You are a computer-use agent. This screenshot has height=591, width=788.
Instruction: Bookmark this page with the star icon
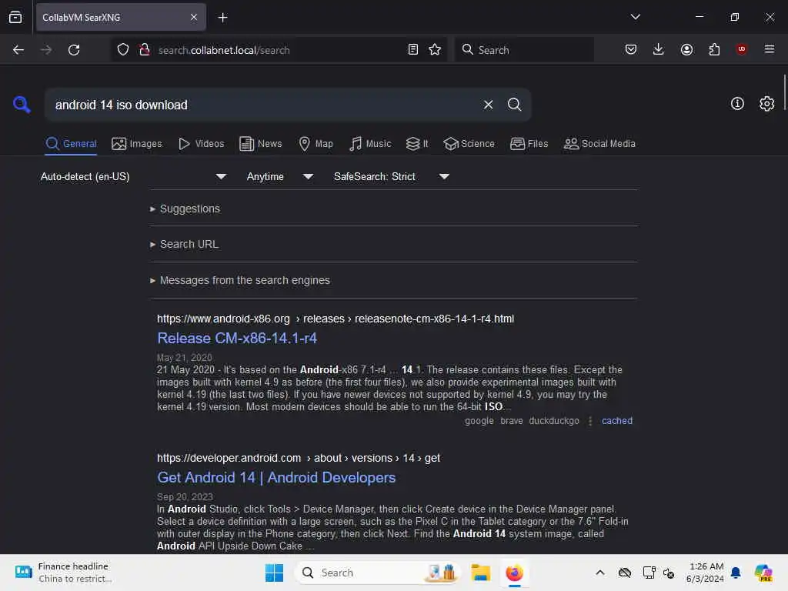pyautogui.click(x=435, y=50)
